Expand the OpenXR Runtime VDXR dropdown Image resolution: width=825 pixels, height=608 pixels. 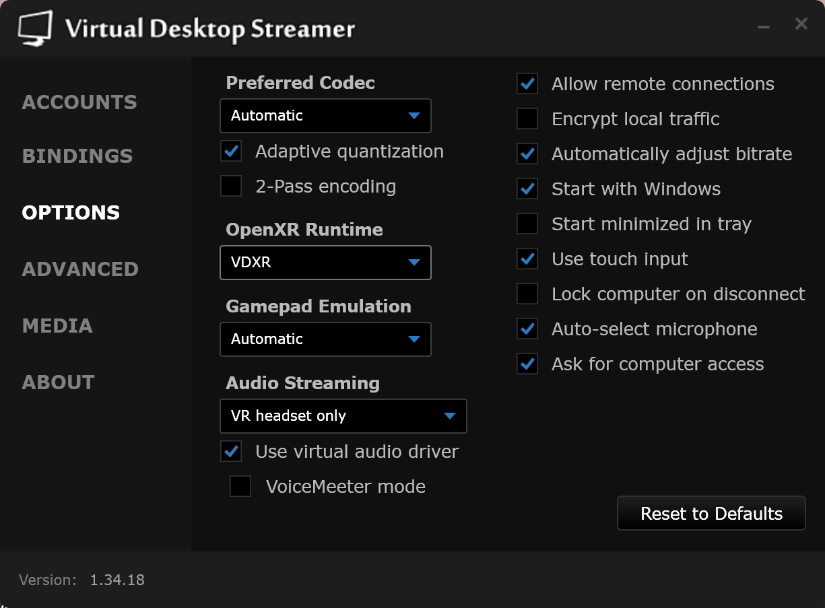(x=325, y=263)
